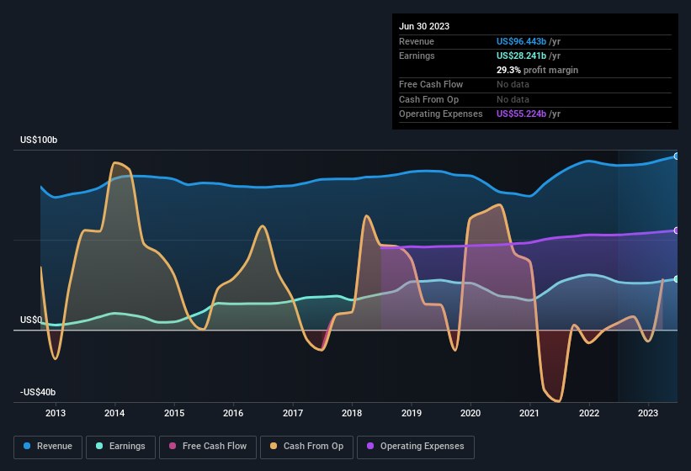This screenshot has height=471, width=691.
Task: Click the 2018 x-axis label
Action: [x=352, y=413]
